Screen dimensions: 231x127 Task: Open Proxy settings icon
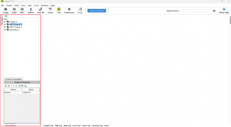point(80,11)
